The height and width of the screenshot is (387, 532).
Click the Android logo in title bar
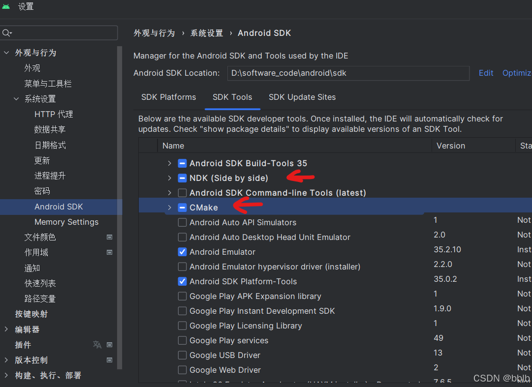pos(6,6)
